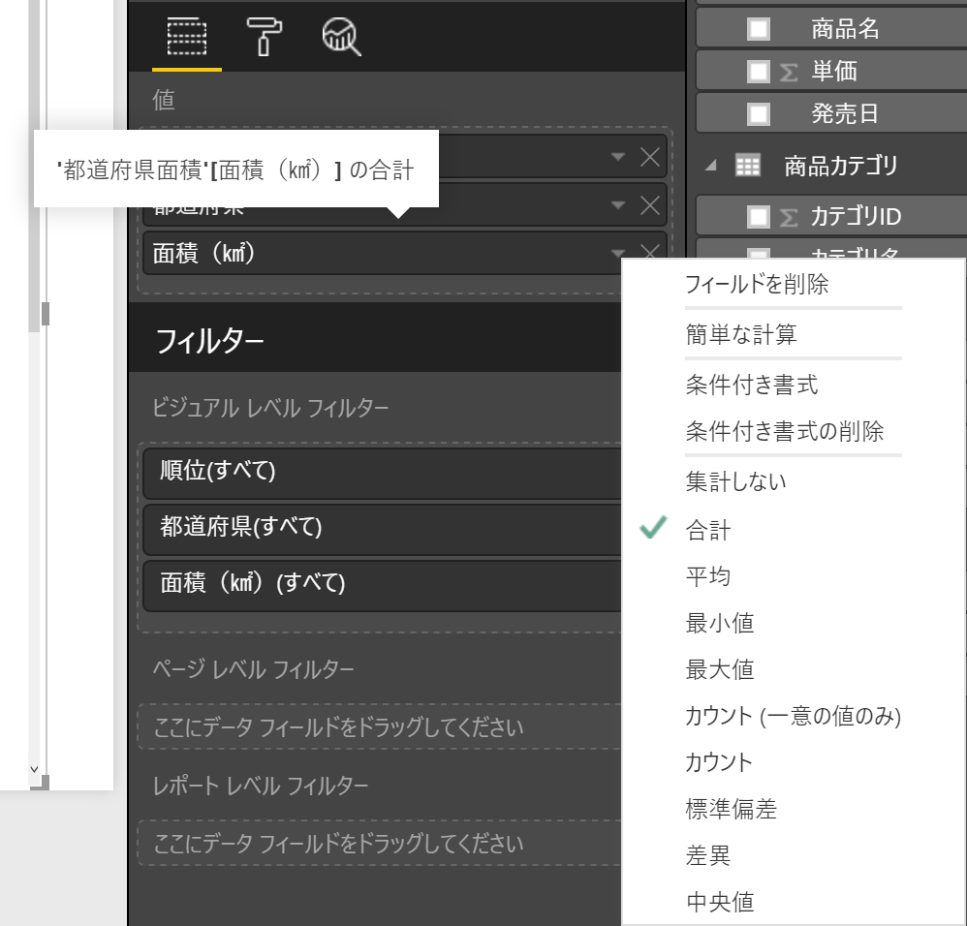
Task: Remove the 都道府県 value field with X
Action: 650,204
